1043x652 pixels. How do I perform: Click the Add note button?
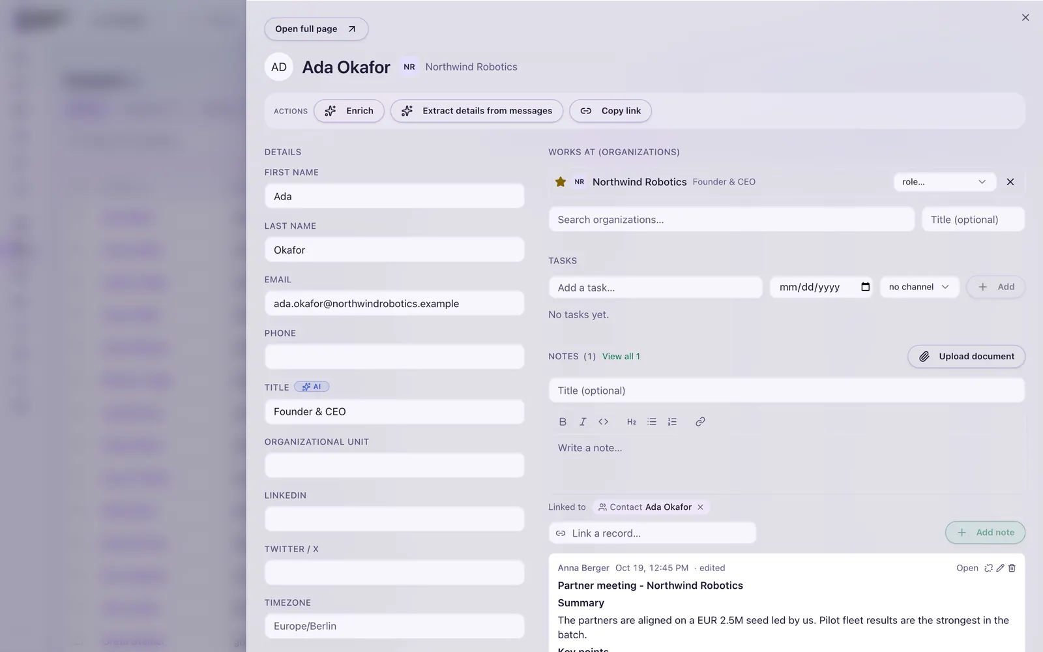985,533
